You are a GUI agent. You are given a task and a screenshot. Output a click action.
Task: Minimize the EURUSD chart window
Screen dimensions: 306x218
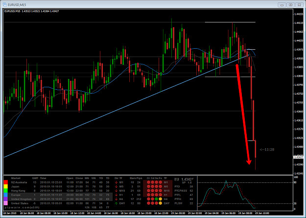tap(282, 5)
